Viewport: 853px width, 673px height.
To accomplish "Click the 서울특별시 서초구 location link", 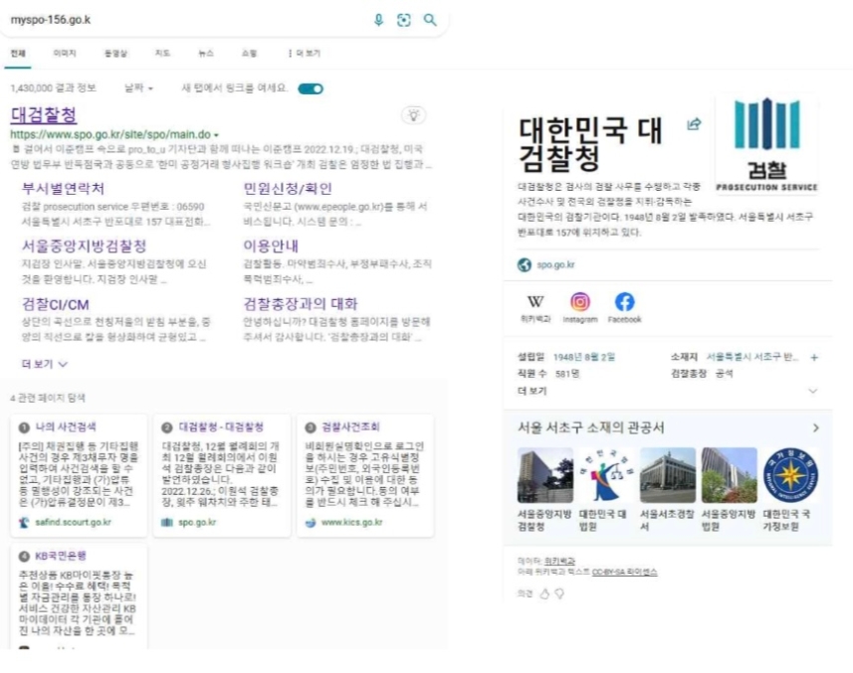I will pos(752,357).
